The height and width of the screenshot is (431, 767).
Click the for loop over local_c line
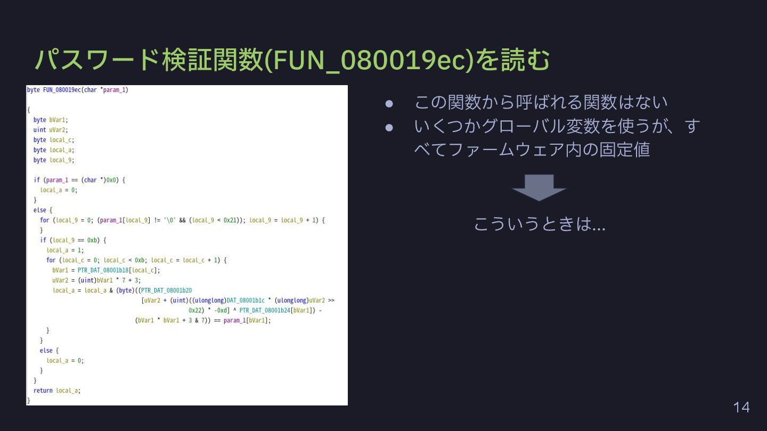[137, 260]
